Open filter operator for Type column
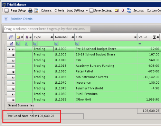161x126 pixels. 35,44
